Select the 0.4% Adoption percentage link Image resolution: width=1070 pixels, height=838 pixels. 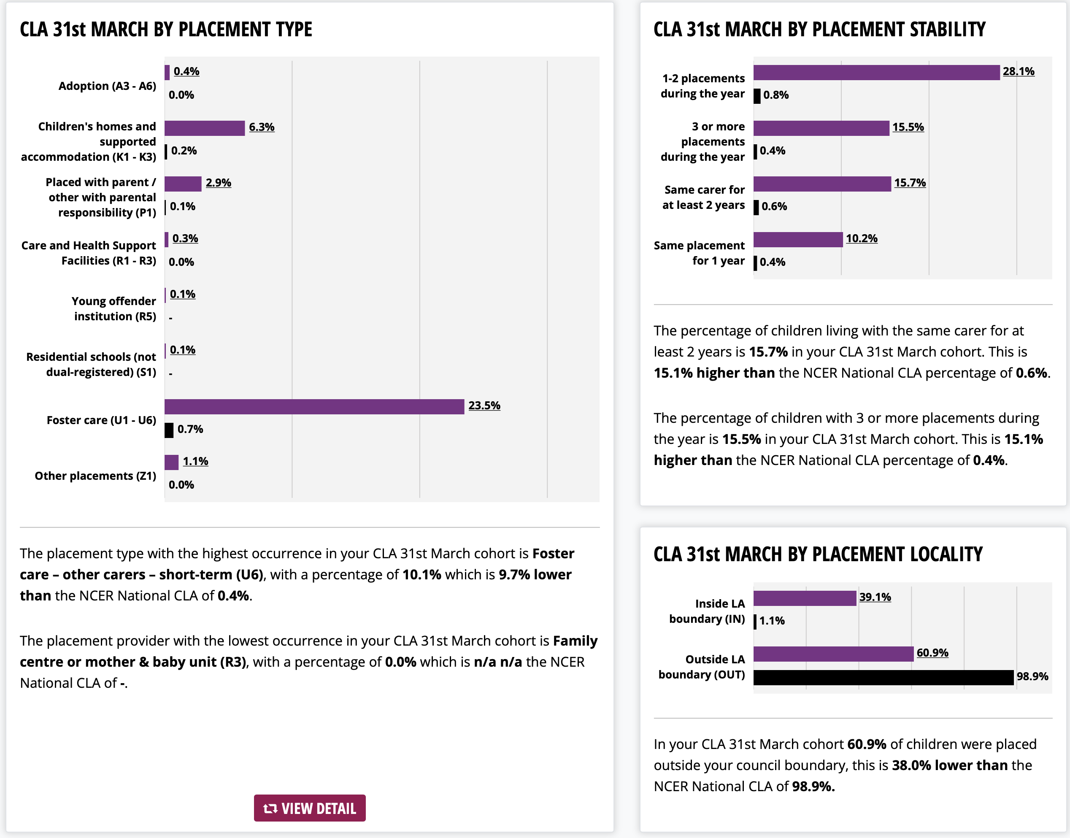point(186,71)
